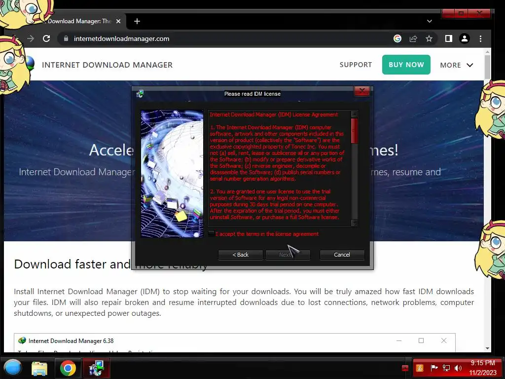Go forward in Chrome

pos(31,38)
